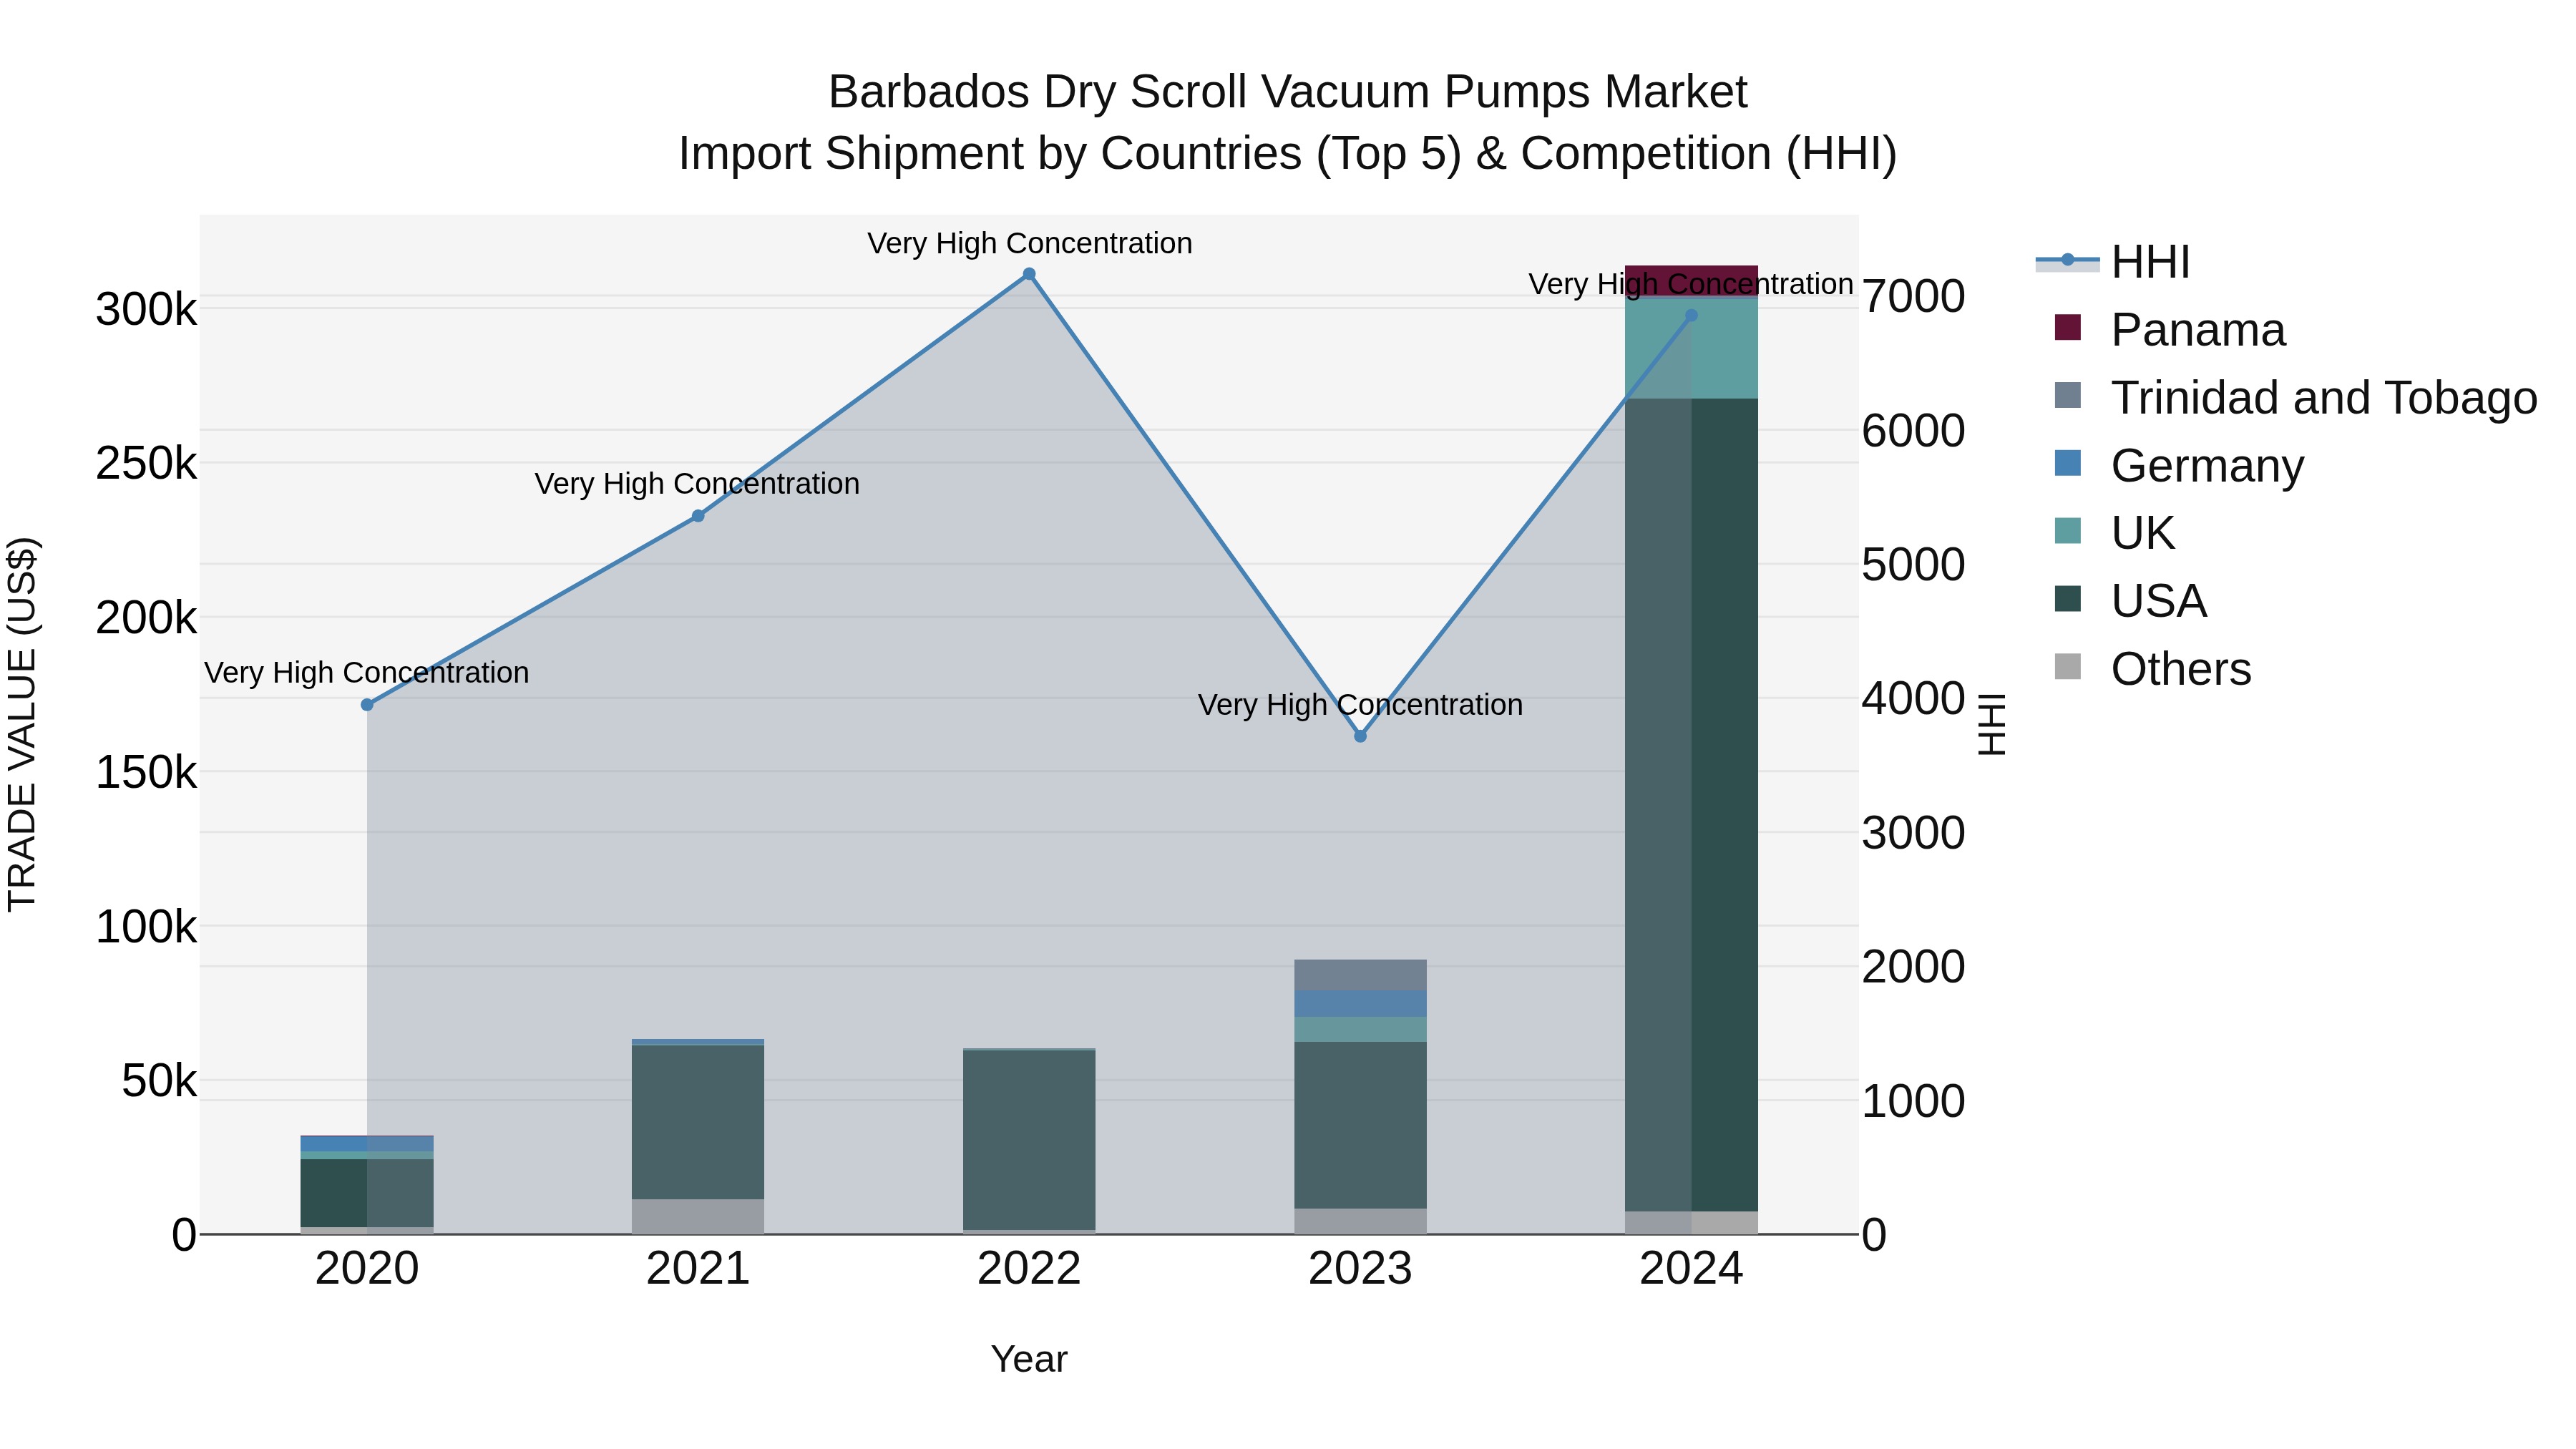Image resolution: width=2576 pixels, height=1449 pixels.
Task: Click the 50k y-axis tick label
Action: (x=159, y=1081)
